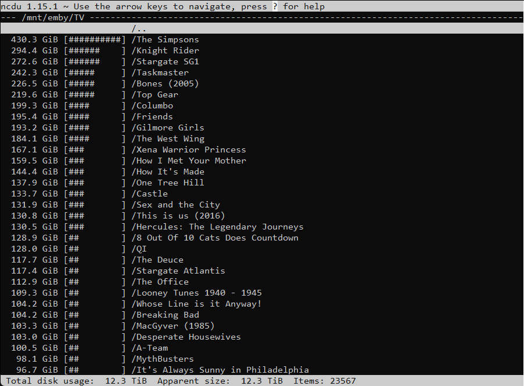Click the Apparent size 12.3 TiB status
Viewport: 524px width, 386px height.
pos(220,381)
